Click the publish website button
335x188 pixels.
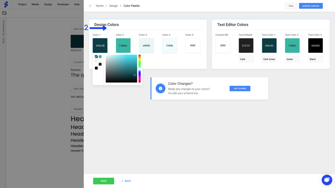[311, 6]
